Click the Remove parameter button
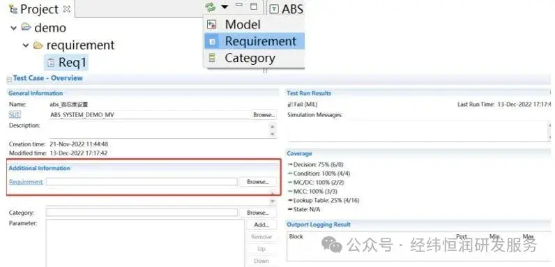555x267 pixels. click(261, 237)
